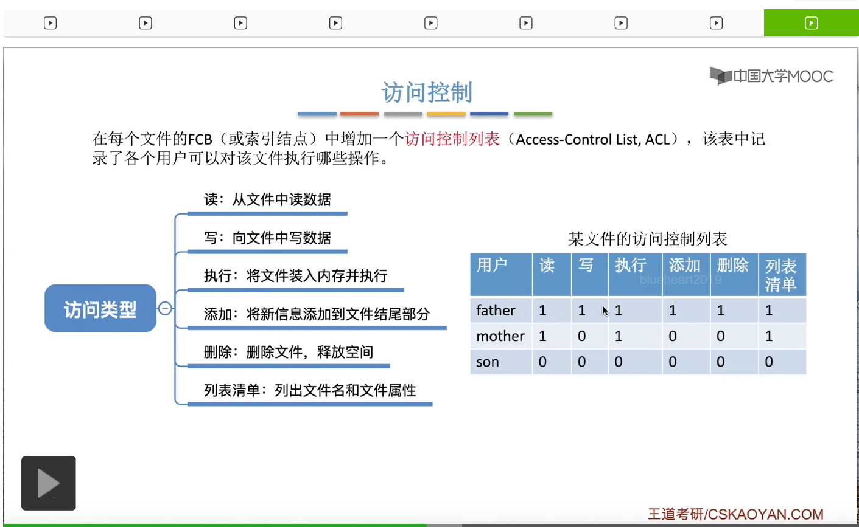Click the blue 访问类型 node
The width and height of the screenshot is (859, 527).
tap(100, 308)
